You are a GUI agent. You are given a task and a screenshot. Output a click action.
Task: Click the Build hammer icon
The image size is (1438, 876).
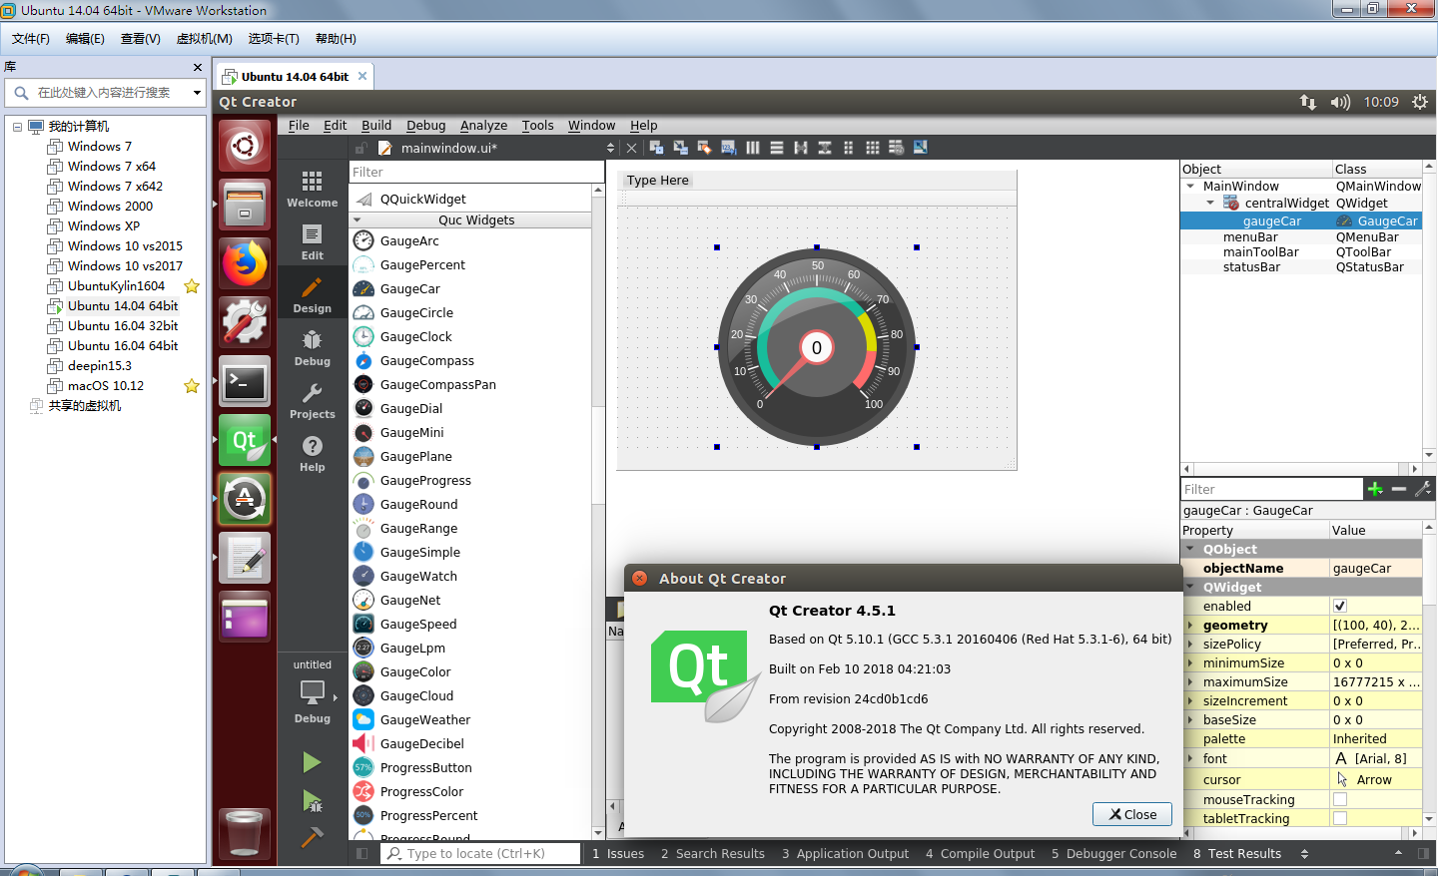tap(312, 836)
